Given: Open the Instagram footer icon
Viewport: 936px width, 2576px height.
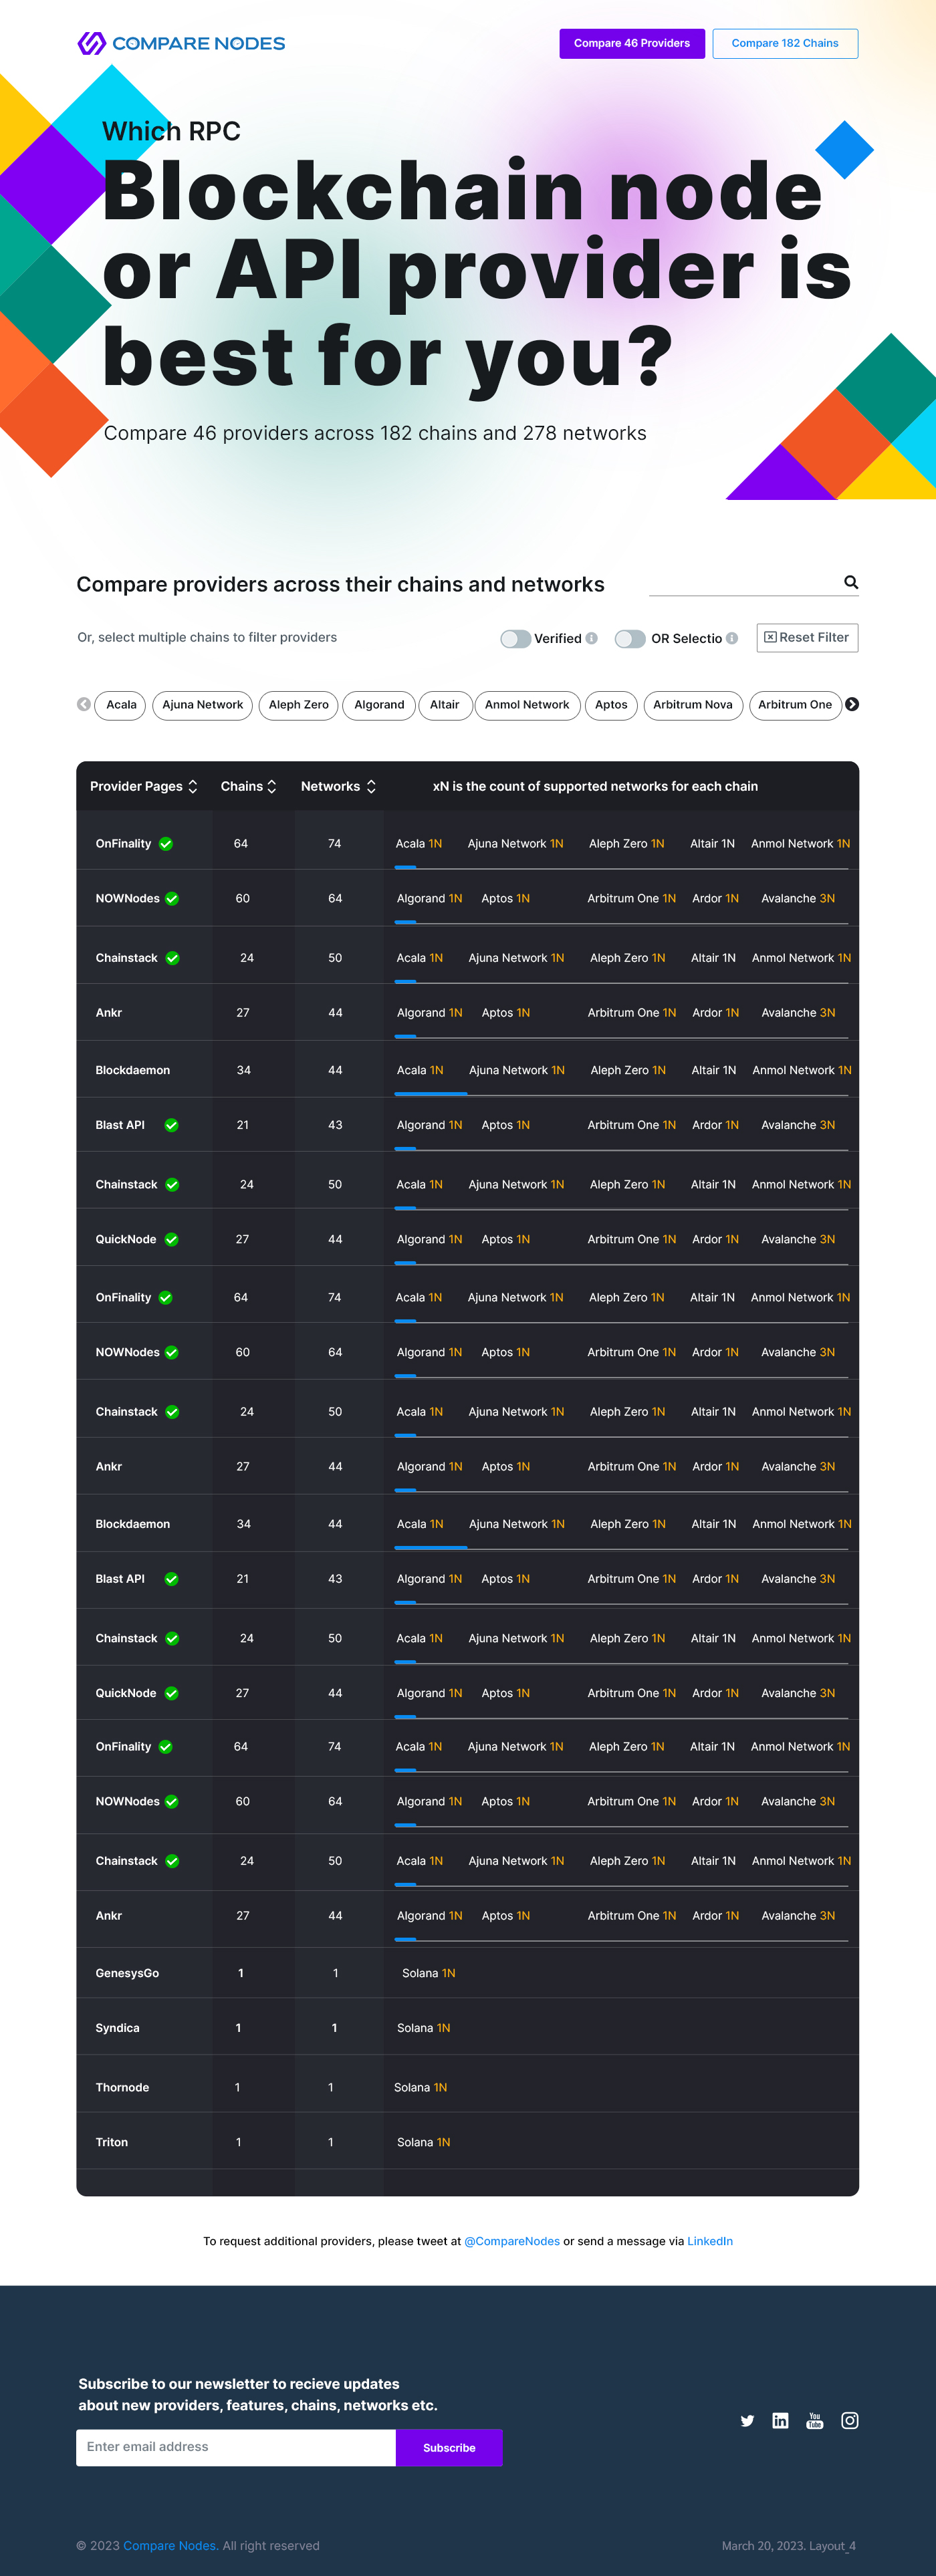Looking at the screenshot, I should tap(850, 2420).
